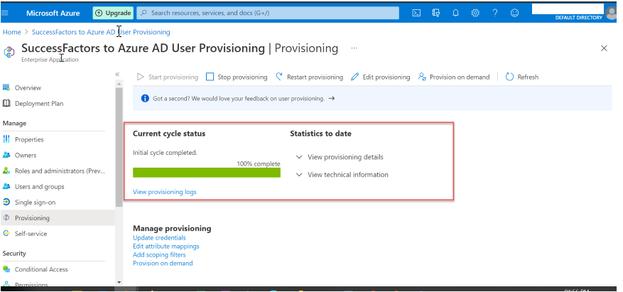This screenshot has height=292, width=623.
Task: Open SuccessFactors to Azure AD User Provisioning breadcrumb
Action: [x=101, y=32]
